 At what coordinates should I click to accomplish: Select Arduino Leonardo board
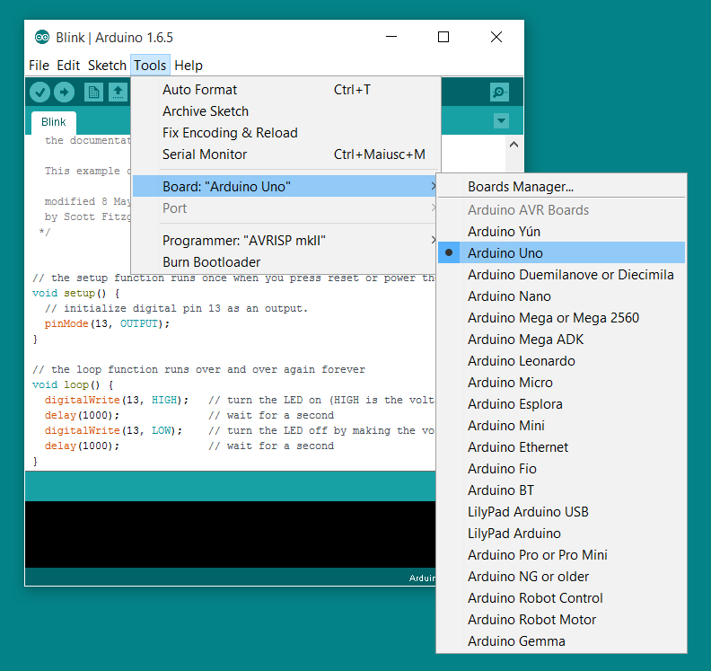pyautogui.click(x=561, y=361)
